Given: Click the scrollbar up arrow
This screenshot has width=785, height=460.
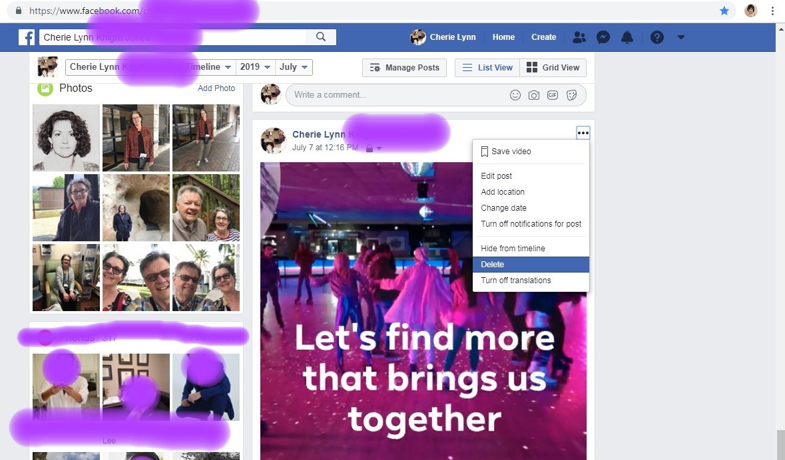Looking at the screenshot, I should (780, 29).
